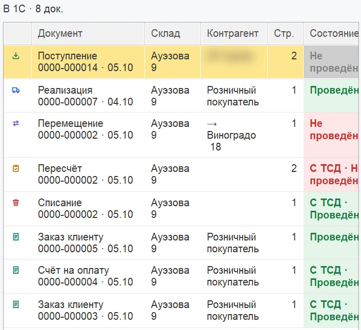Image resolution: width=361 pixels, height=330 pixels.
Task: Click Розничный покупатель in Счёт на оплату row
Action: click(x=233, y=276)
